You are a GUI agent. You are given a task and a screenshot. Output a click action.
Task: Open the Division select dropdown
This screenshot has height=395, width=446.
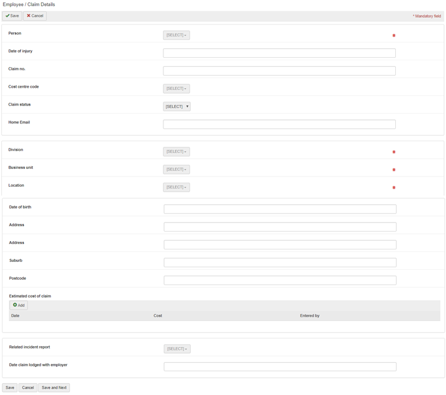[176, 152]
